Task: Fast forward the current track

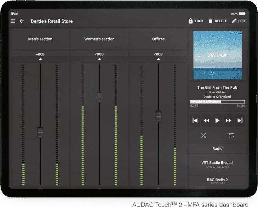Action: pos(229,120)
